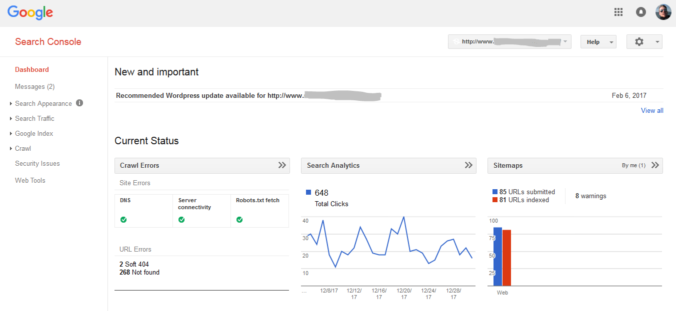Click the Robots.txt fetch cell label

coord(258,200)
